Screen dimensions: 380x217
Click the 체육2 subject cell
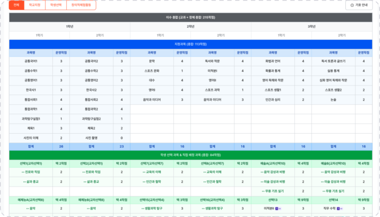[x=91, y=128]
